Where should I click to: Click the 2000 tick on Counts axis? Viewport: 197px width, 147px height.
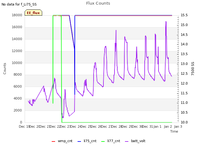pyautogui.click(x=18, y=110)
